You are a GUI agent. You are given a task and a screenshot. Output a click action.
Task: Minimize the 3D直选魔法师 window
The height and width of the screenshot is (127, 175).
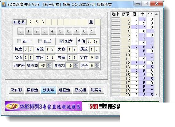138,4
